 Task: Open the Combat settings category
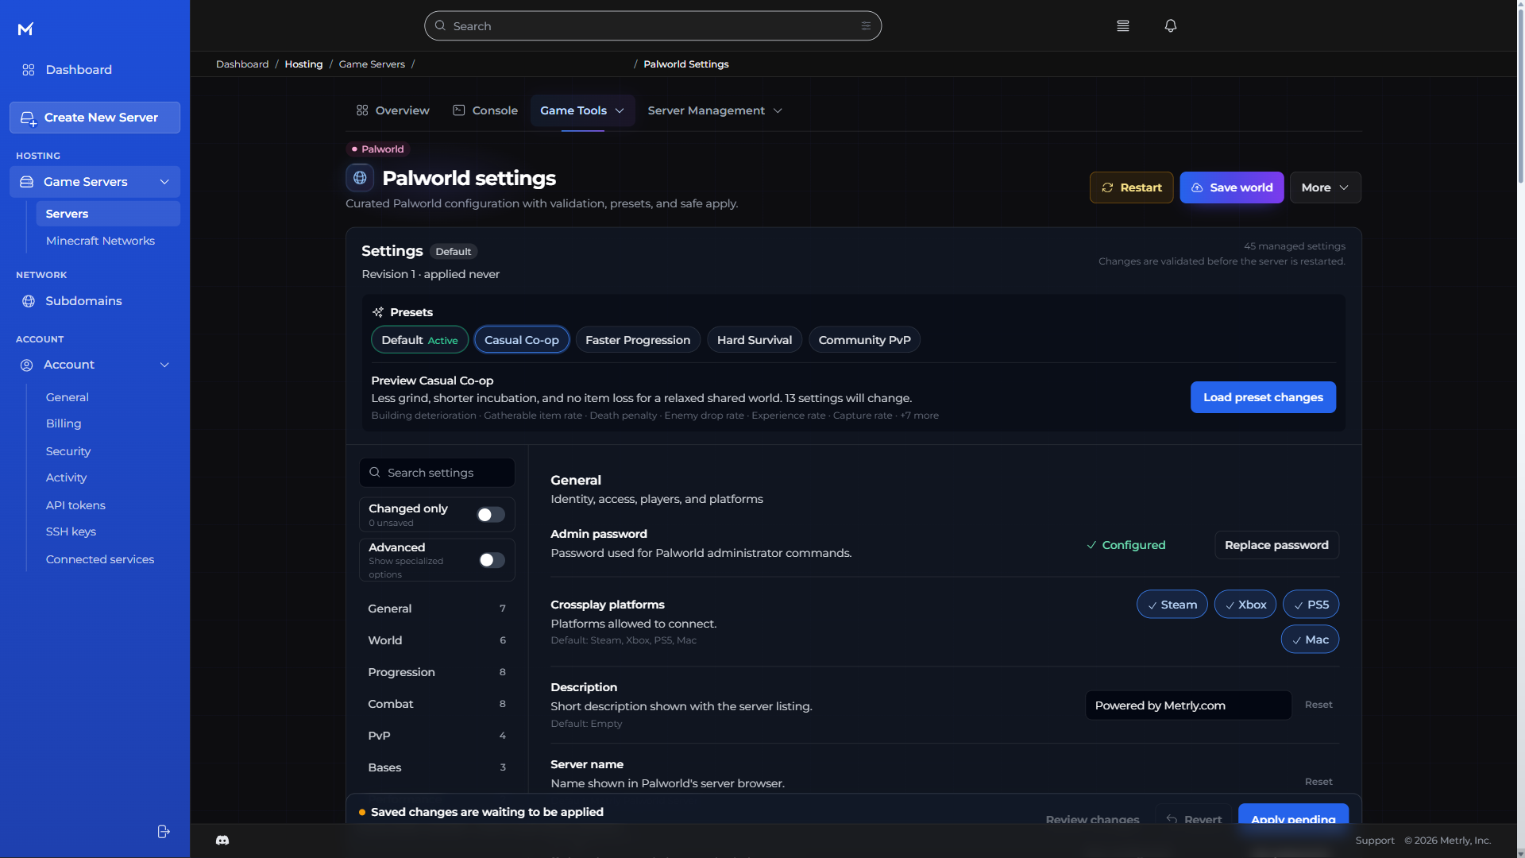(x=437, y=704)
